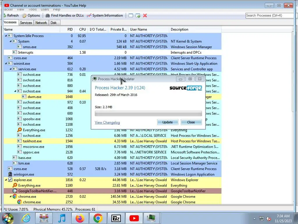Collapse the services.exe tree node
The height and width of the screenshot is (224, 298).
(x=10, y=69)
